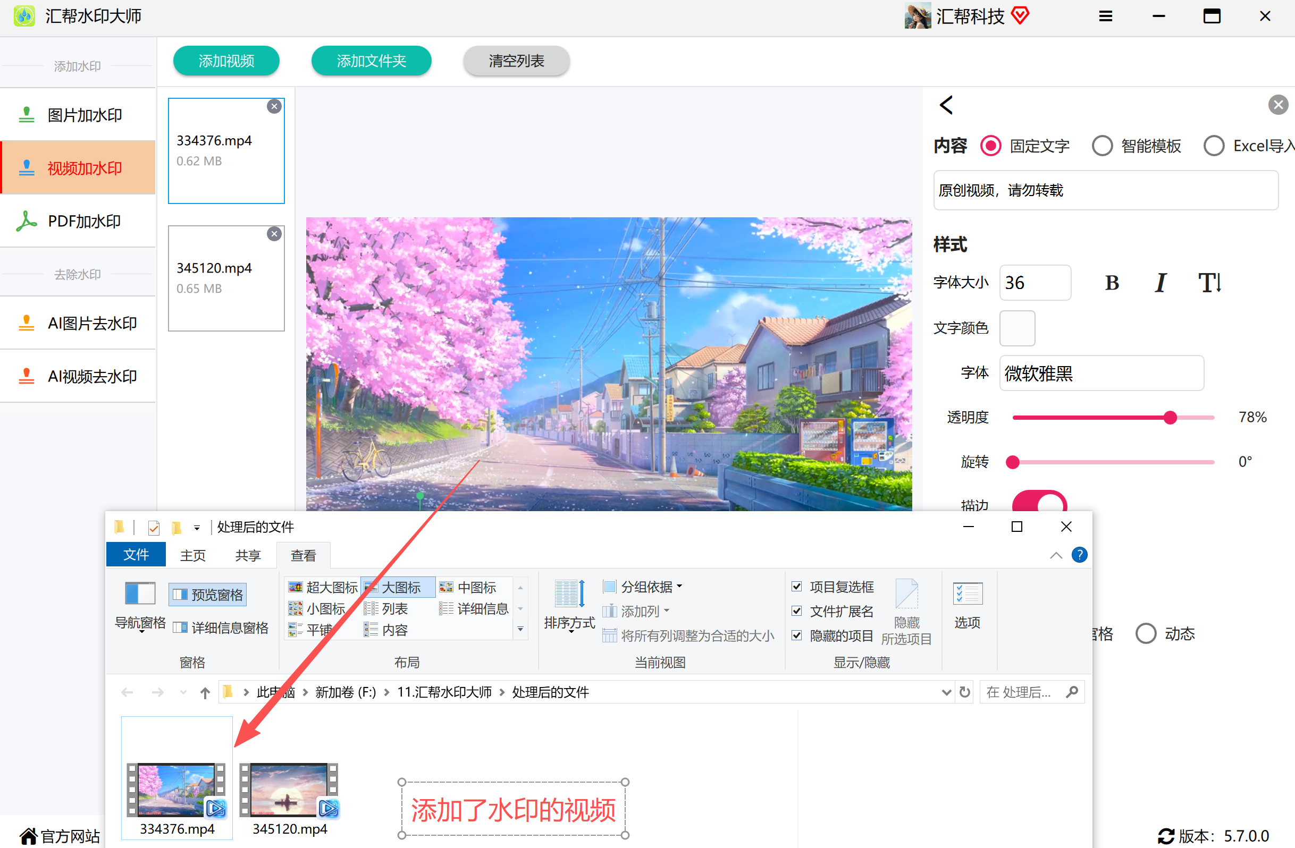The width and height of the screenshot is (1295, 848).
Task: Toggle 隐藏的项目 checkbox
Action: coord(796,635)
